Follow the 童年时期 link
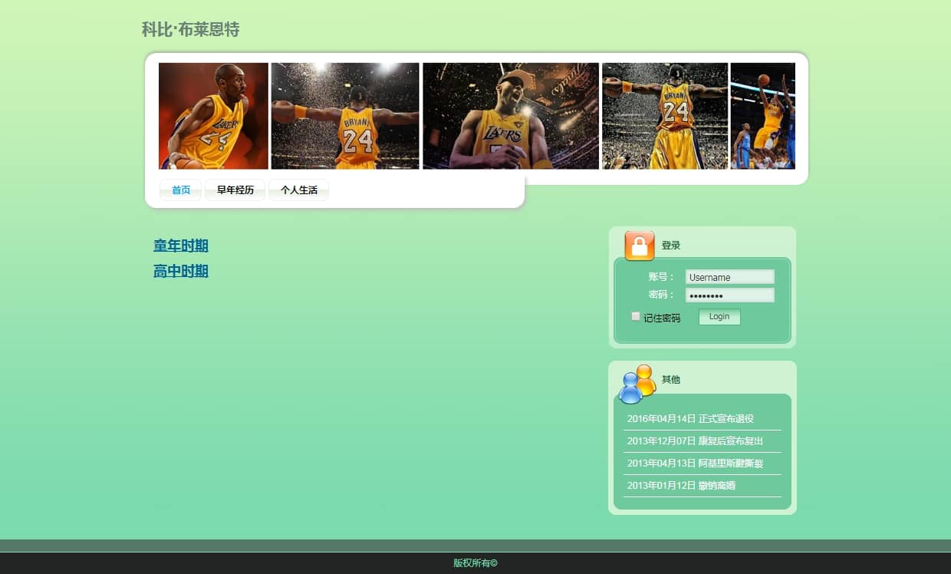951x574 pixels. [181, 246]
